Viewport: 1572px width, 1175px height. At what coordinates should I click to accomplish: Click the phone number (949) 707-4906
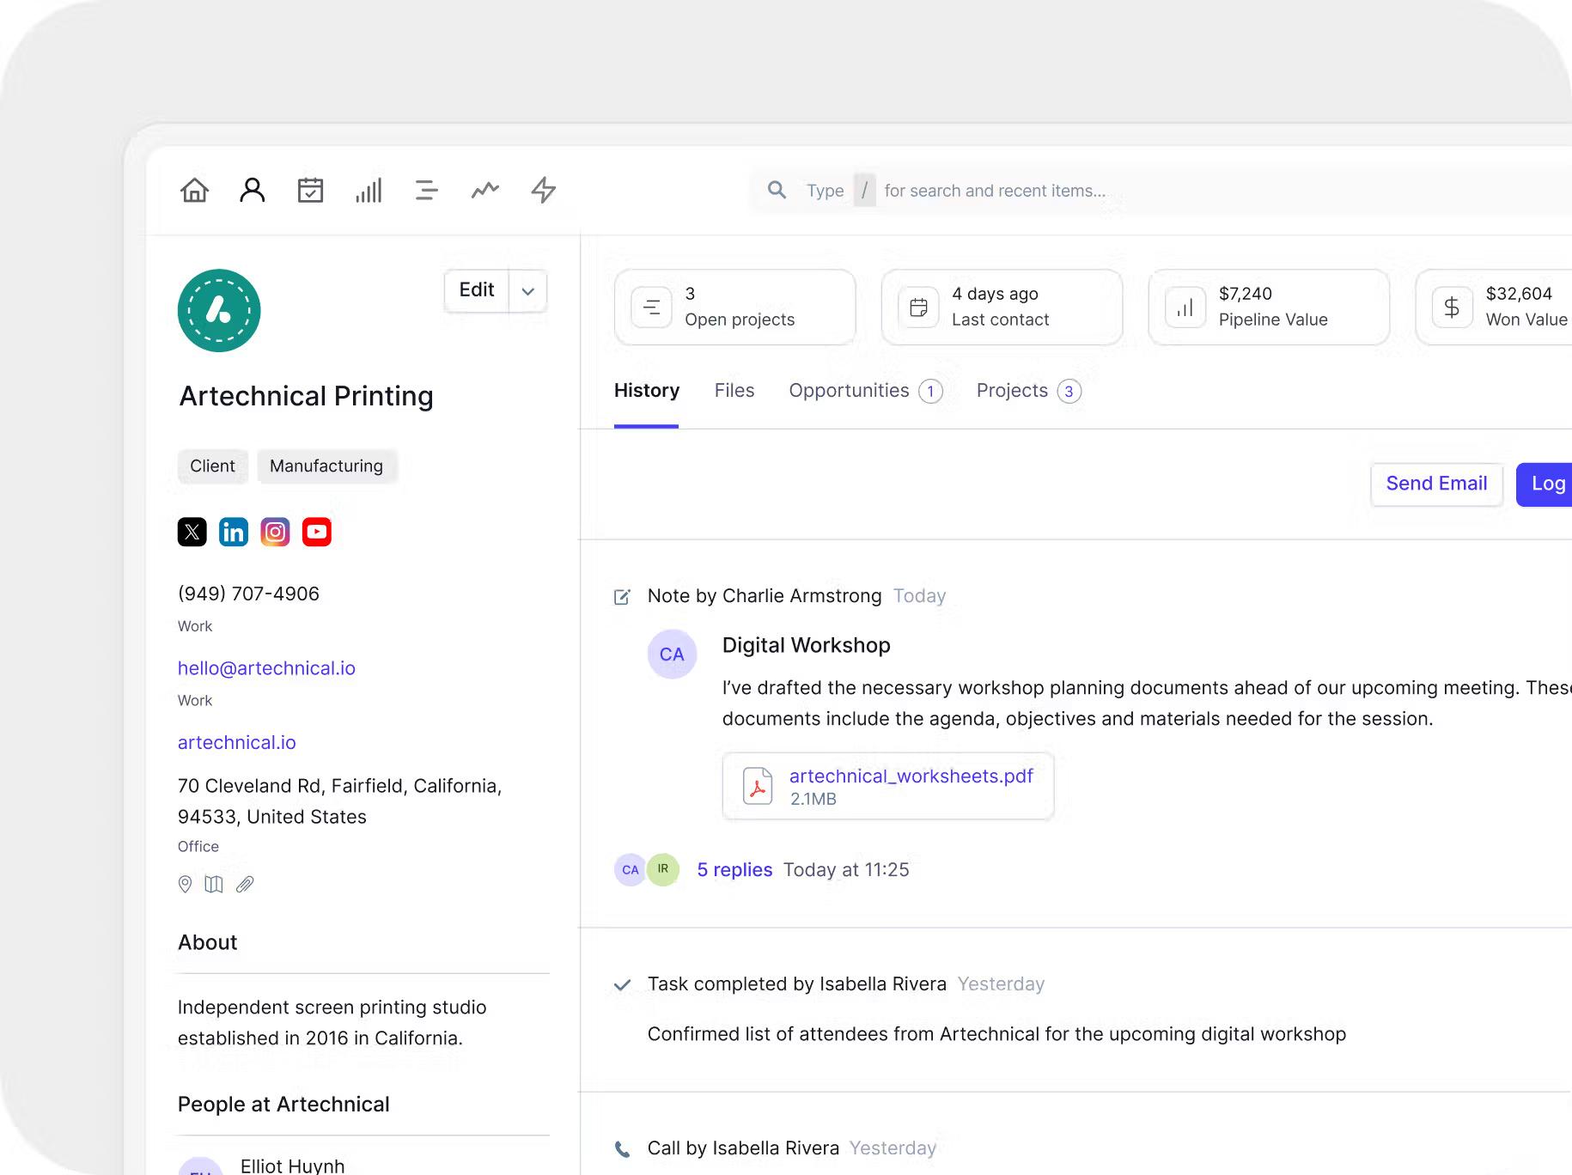click(248, 594)
